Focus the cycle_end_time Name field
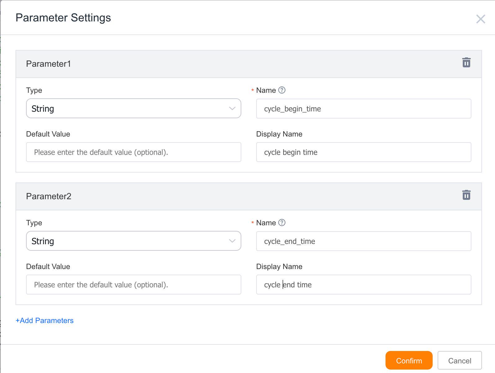The image size is (495, 373). tap(363, 241)
